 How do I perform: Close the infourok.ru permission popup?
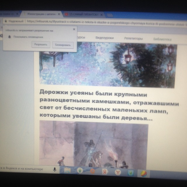tap(74, 29)
